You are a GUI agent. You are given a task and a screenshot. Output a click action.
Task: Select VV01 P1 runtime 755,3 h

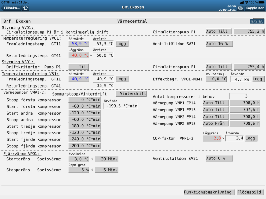coord(249,32)
